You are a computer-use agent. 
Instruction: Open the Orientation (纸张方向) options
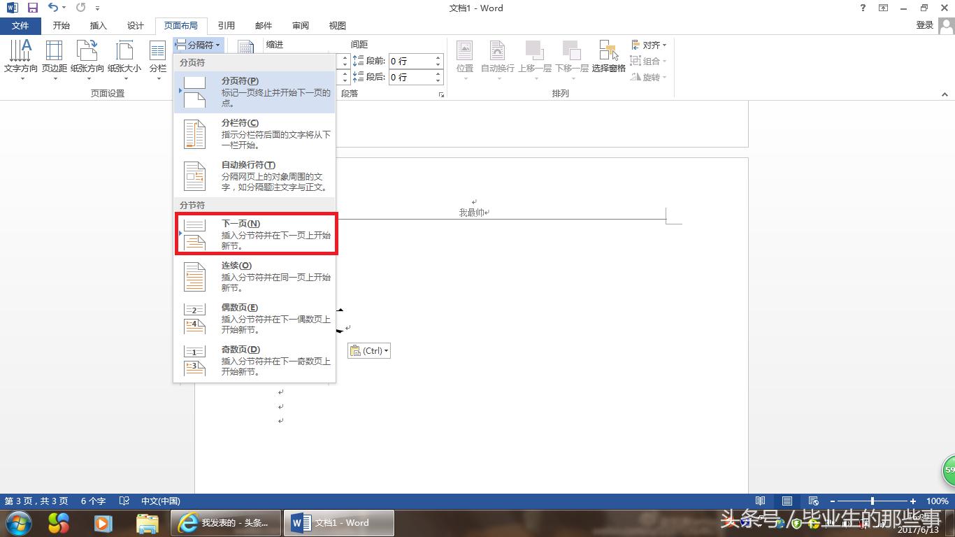[87, 60]
